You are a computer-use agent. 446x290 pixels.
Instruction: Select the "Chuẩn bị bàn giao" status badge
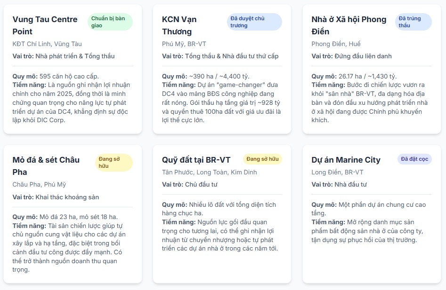[110, 22]
